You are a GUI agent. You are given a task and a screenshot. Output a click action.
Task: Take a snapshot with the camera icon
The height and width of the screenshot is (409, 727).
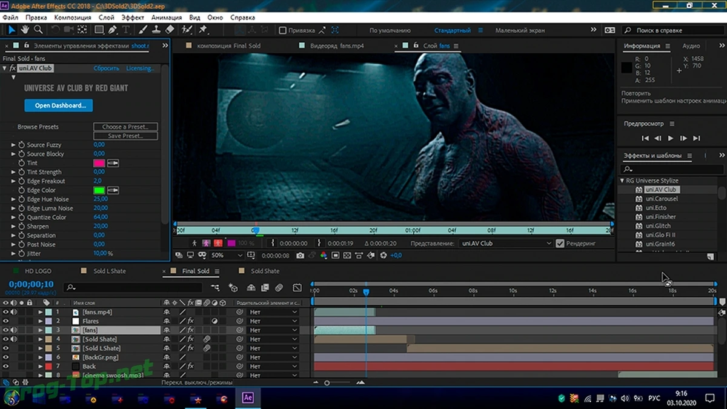[302, 256]
